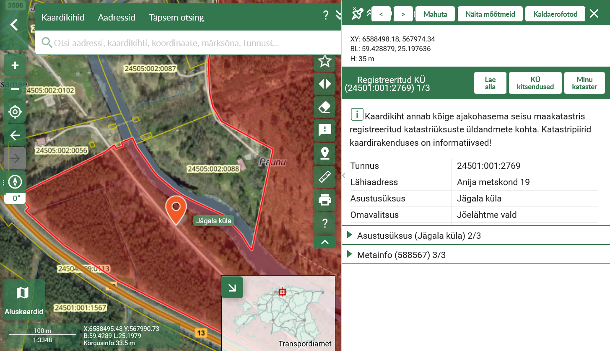Collapse the overview minimap with the arrow

232,287
